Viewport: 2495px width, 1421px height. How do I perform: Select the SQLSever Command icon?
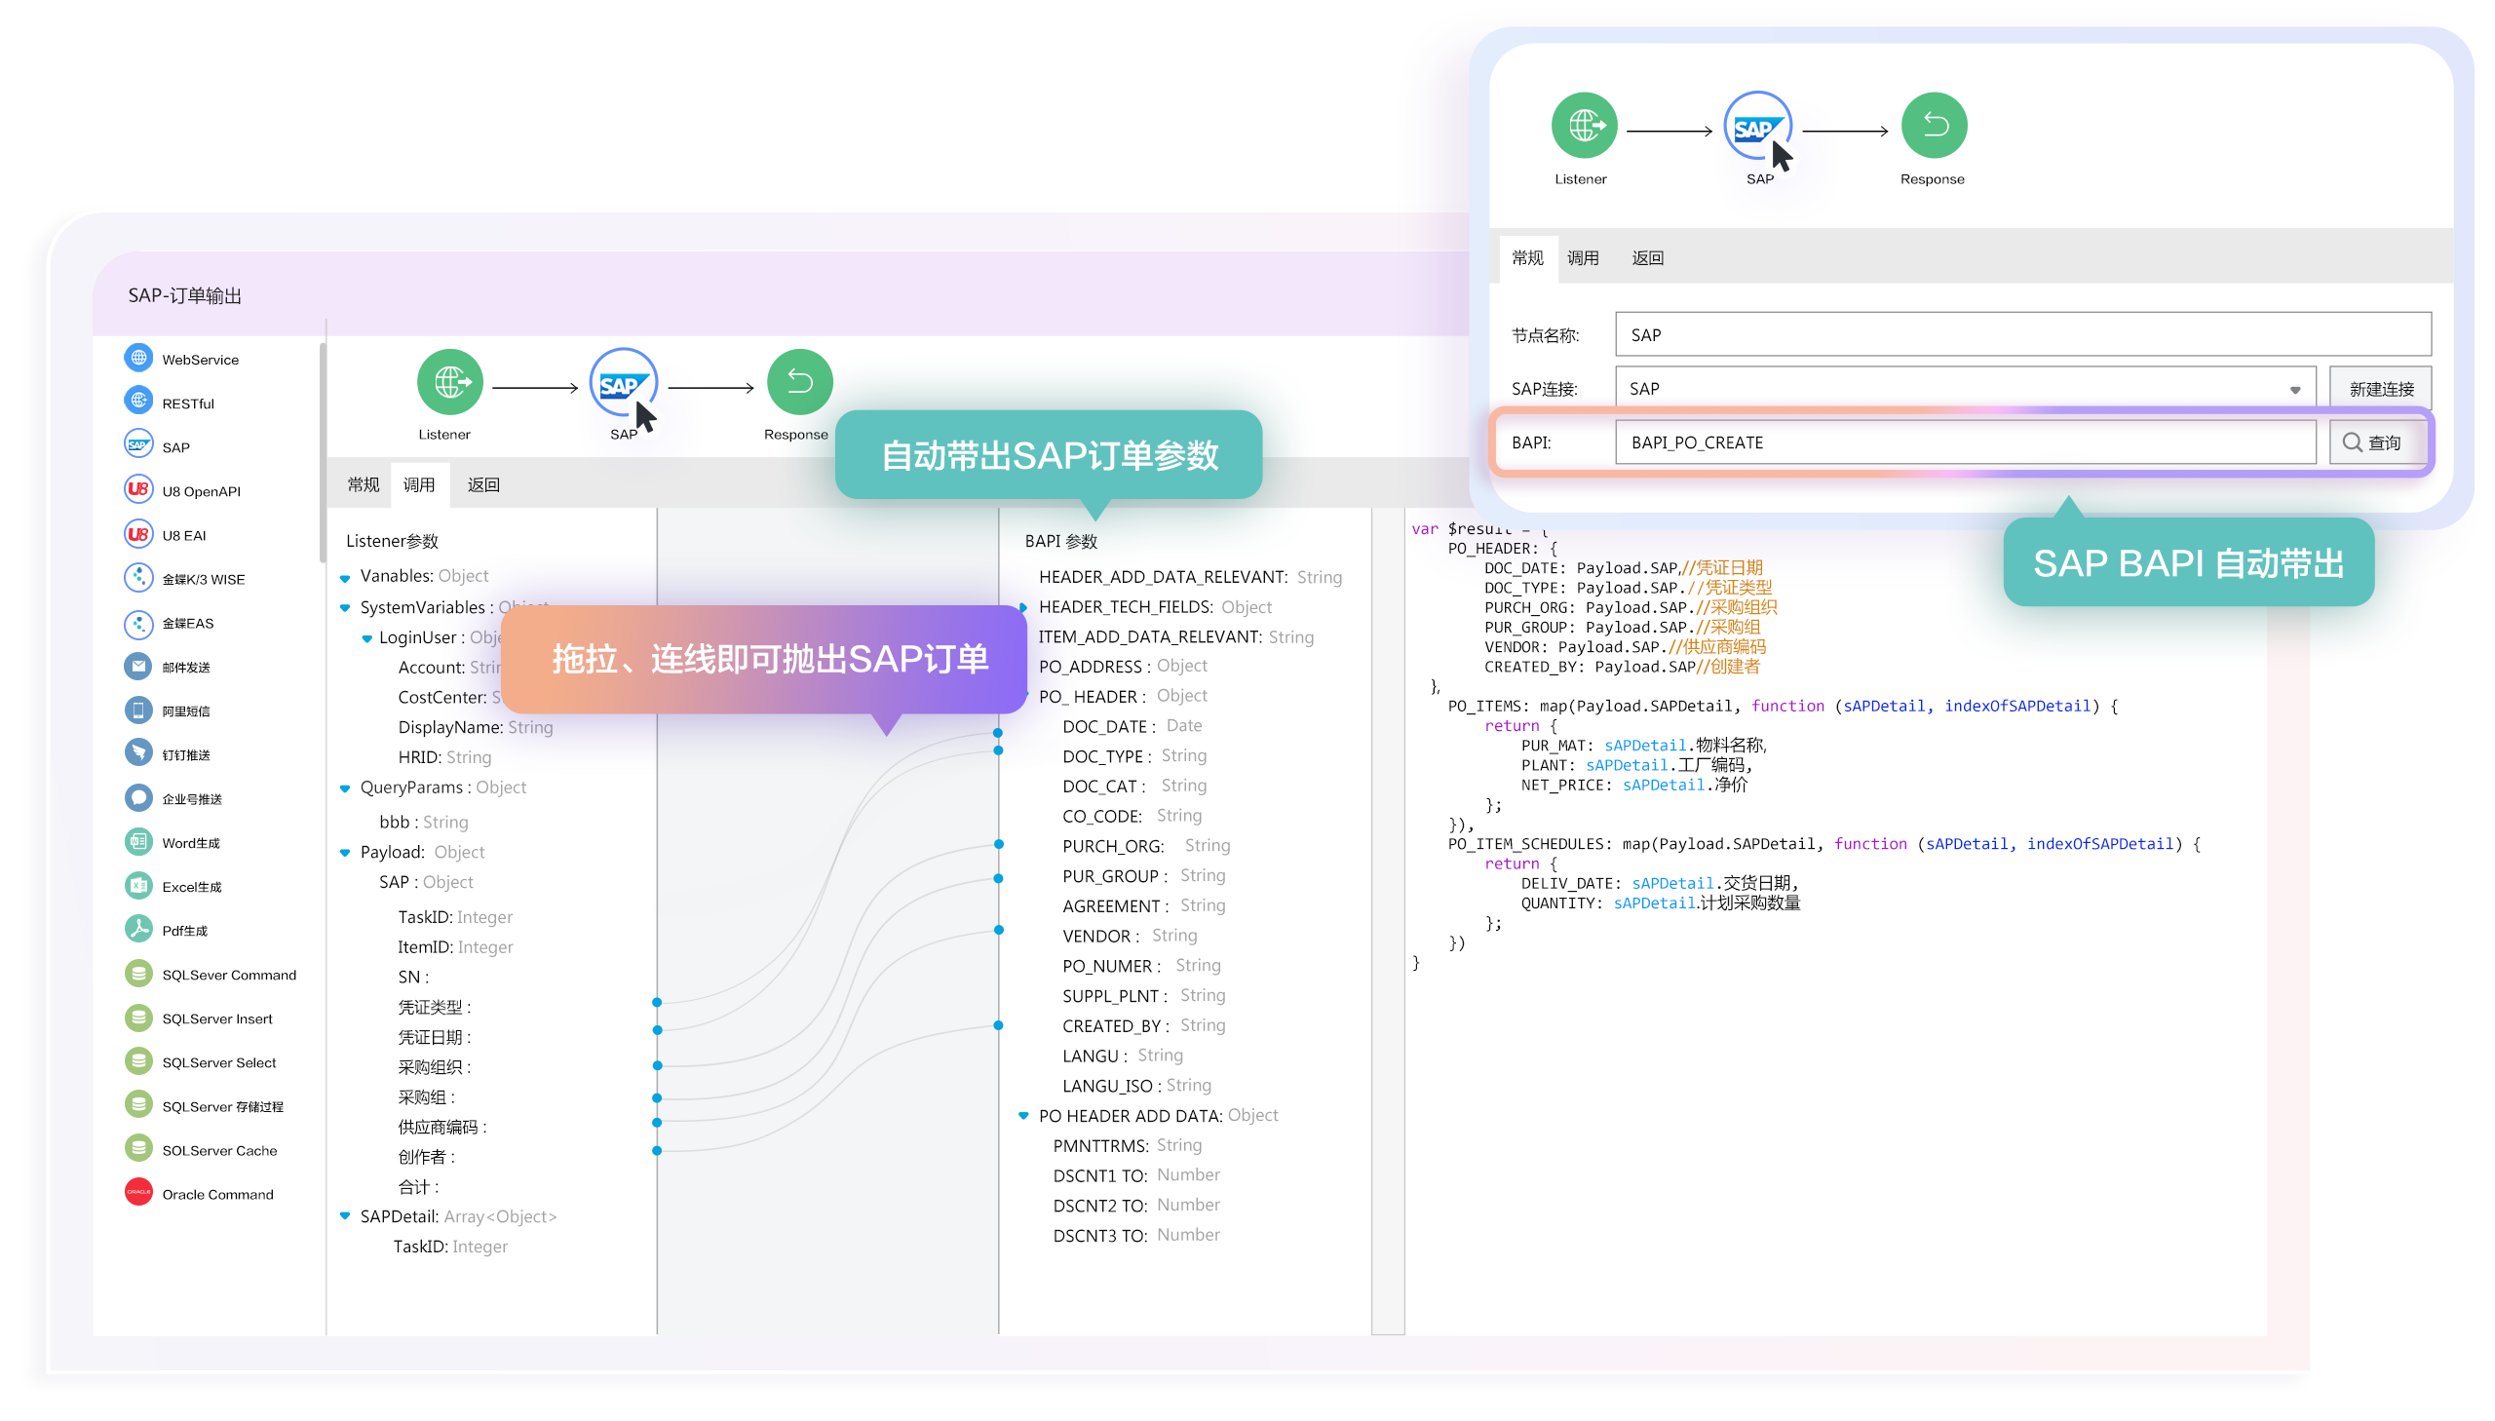[x=138, y=974]
